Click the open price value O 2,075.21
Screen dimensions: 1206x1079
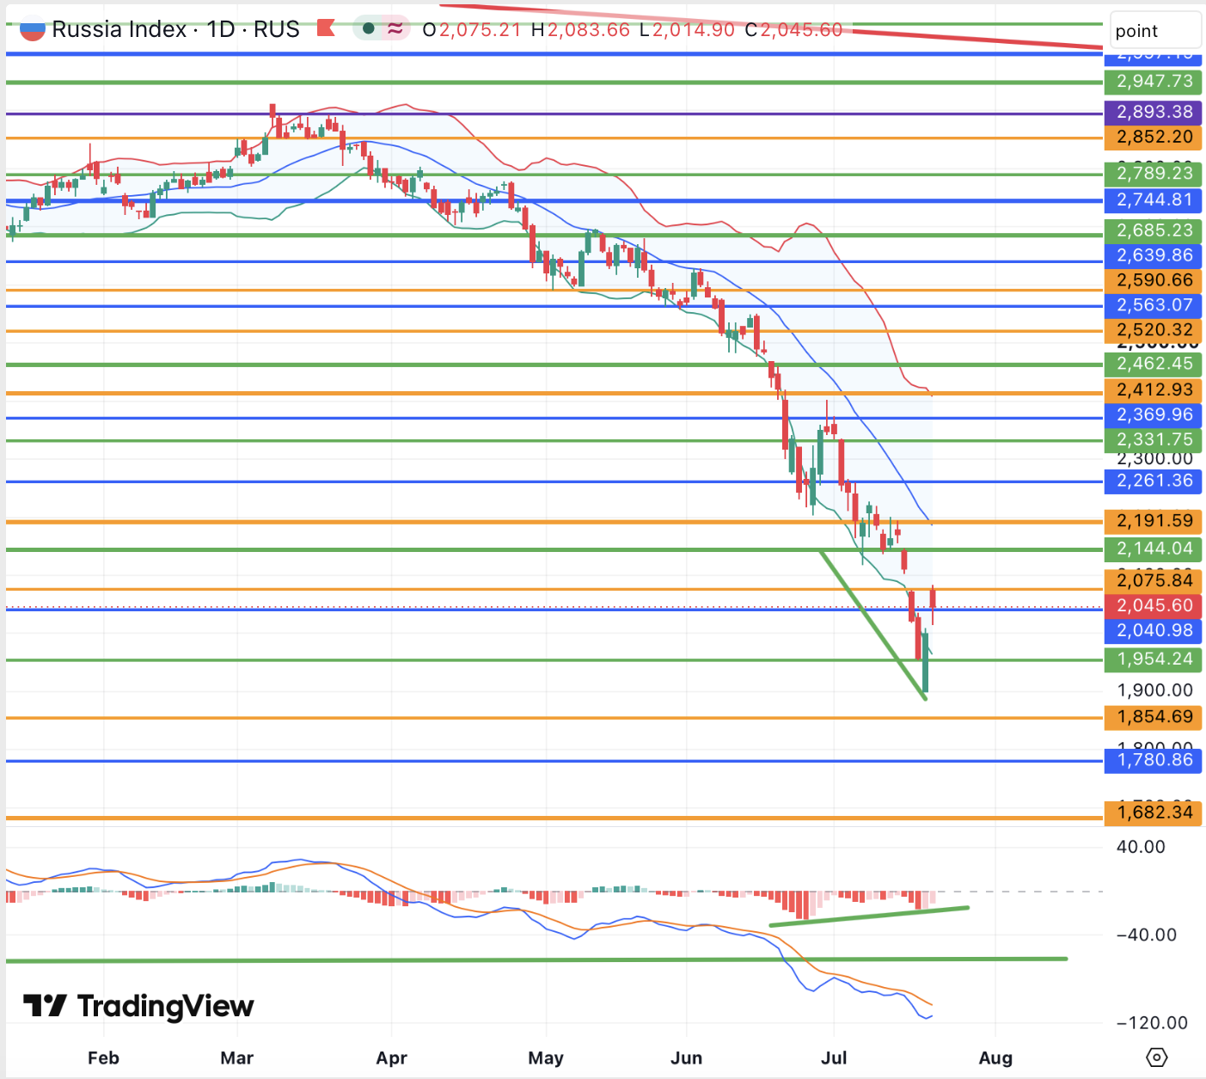[472, 30]
